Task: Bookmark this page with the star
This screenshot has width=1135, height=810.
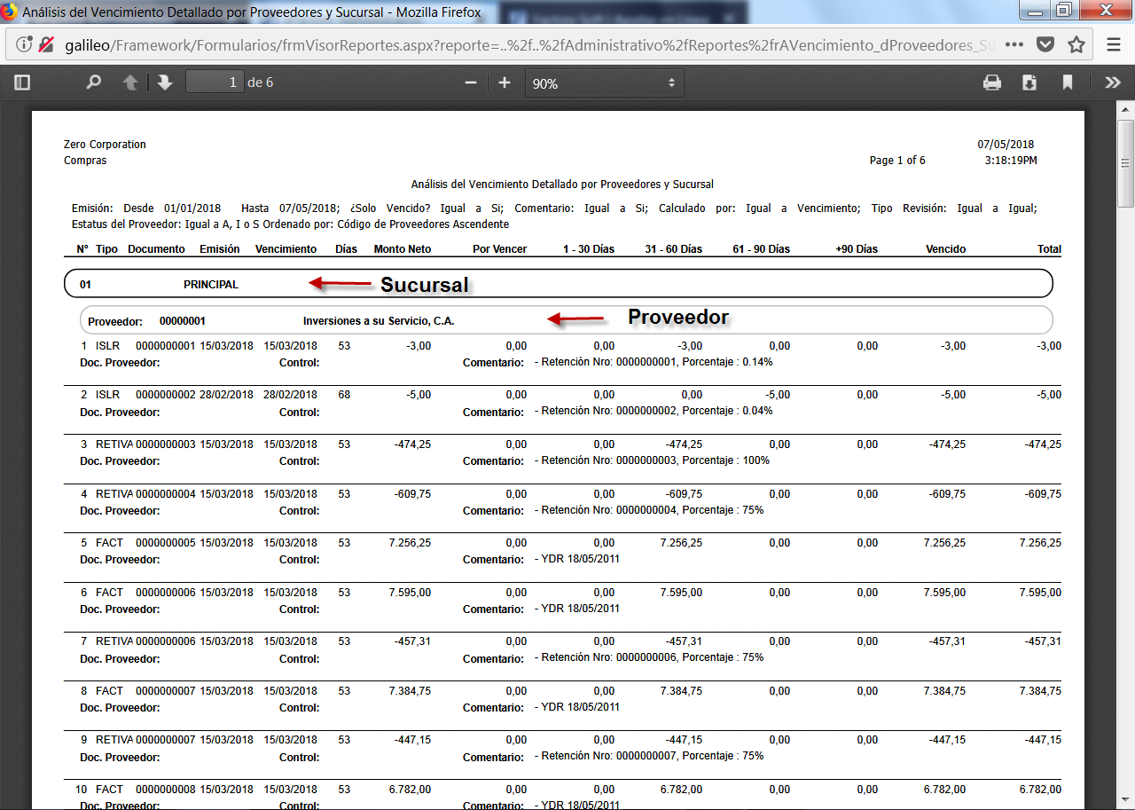Action: pos(1076,44)
